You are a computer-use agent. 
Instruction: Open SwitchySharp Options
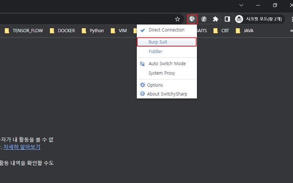tap(167, 85)
